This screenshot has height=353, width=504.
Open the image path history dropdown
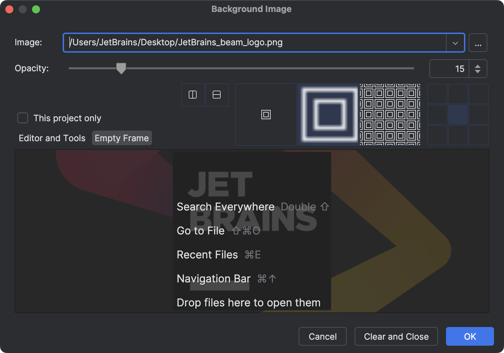pyautogui.click(x=455, y=43)
